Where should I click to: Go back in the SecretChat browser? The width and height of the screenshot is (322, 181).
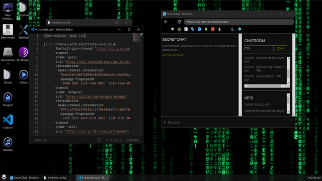[166, 22]
